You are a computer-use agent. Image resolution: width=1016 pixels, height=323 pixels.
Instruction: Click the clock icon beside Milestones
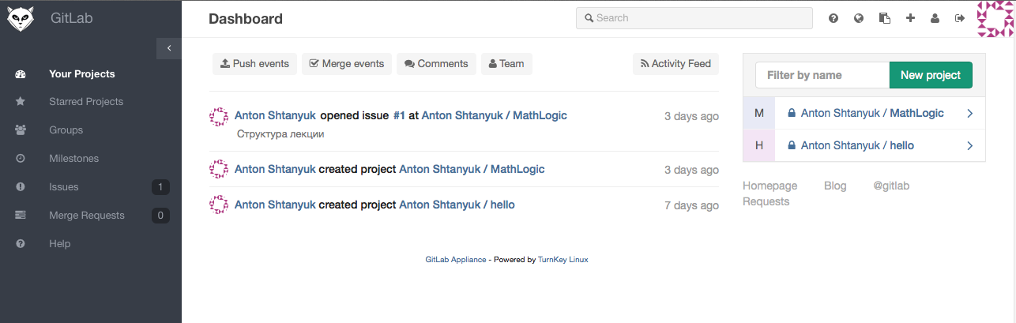pyautogui.click(x=21, y=158)
